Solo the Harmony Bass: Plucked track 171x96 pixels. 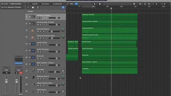tap(40, 25)
